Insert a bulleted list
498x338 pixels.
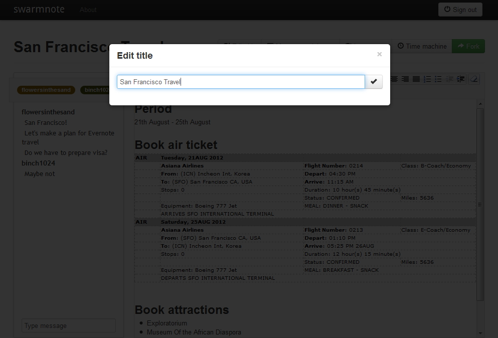438,79
